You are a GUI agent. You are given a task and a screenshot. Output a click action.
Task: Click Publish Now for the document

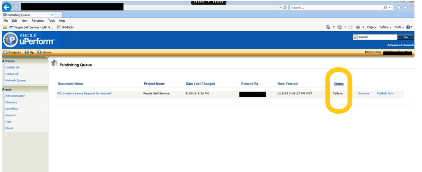point(385,93)
